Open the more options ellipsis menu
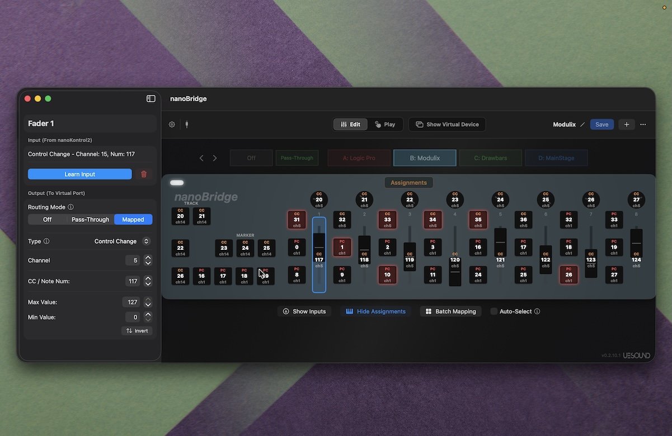 click(x=643, y=125)
